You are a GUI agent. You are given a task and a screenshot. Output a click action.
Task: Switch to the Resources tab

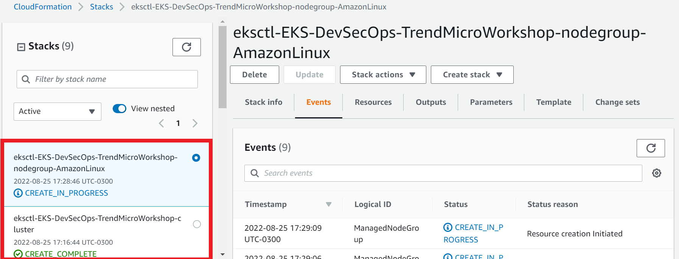pos(373,102)
